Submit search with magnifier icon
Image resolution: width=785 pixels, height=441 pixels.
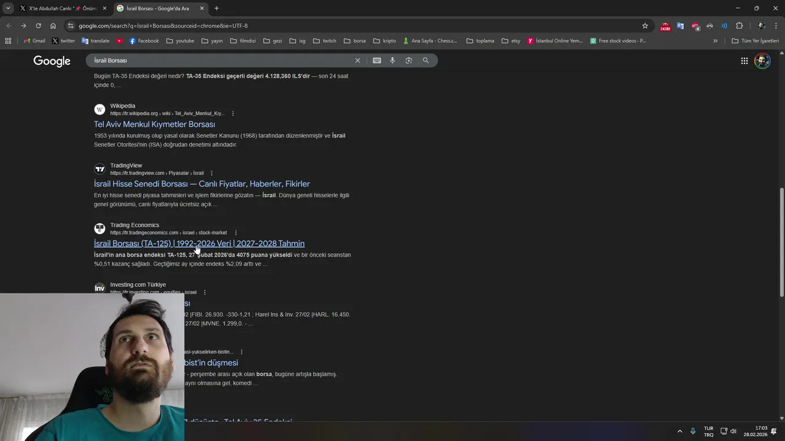click(426, 61)
